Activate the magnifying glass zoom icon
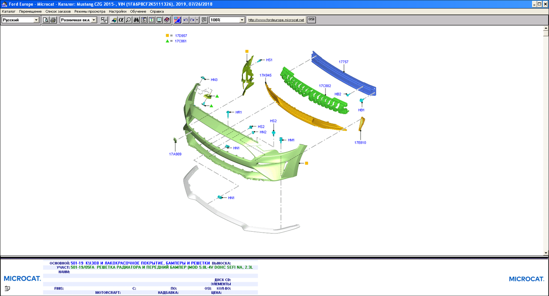The width and height of the screenshot is (549, 296). (128, 20)
